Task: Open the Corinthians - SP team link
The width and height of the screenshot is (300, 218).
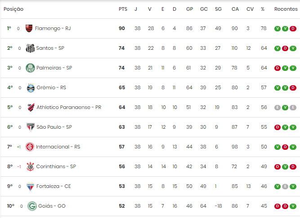Action: 56,166
